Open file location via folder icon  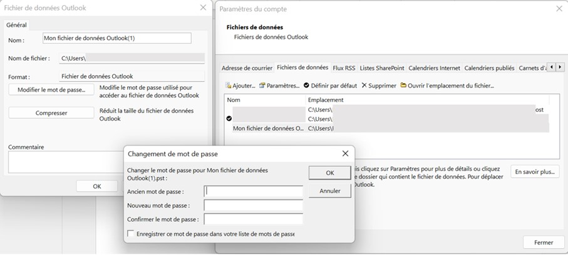pos(404,85)
